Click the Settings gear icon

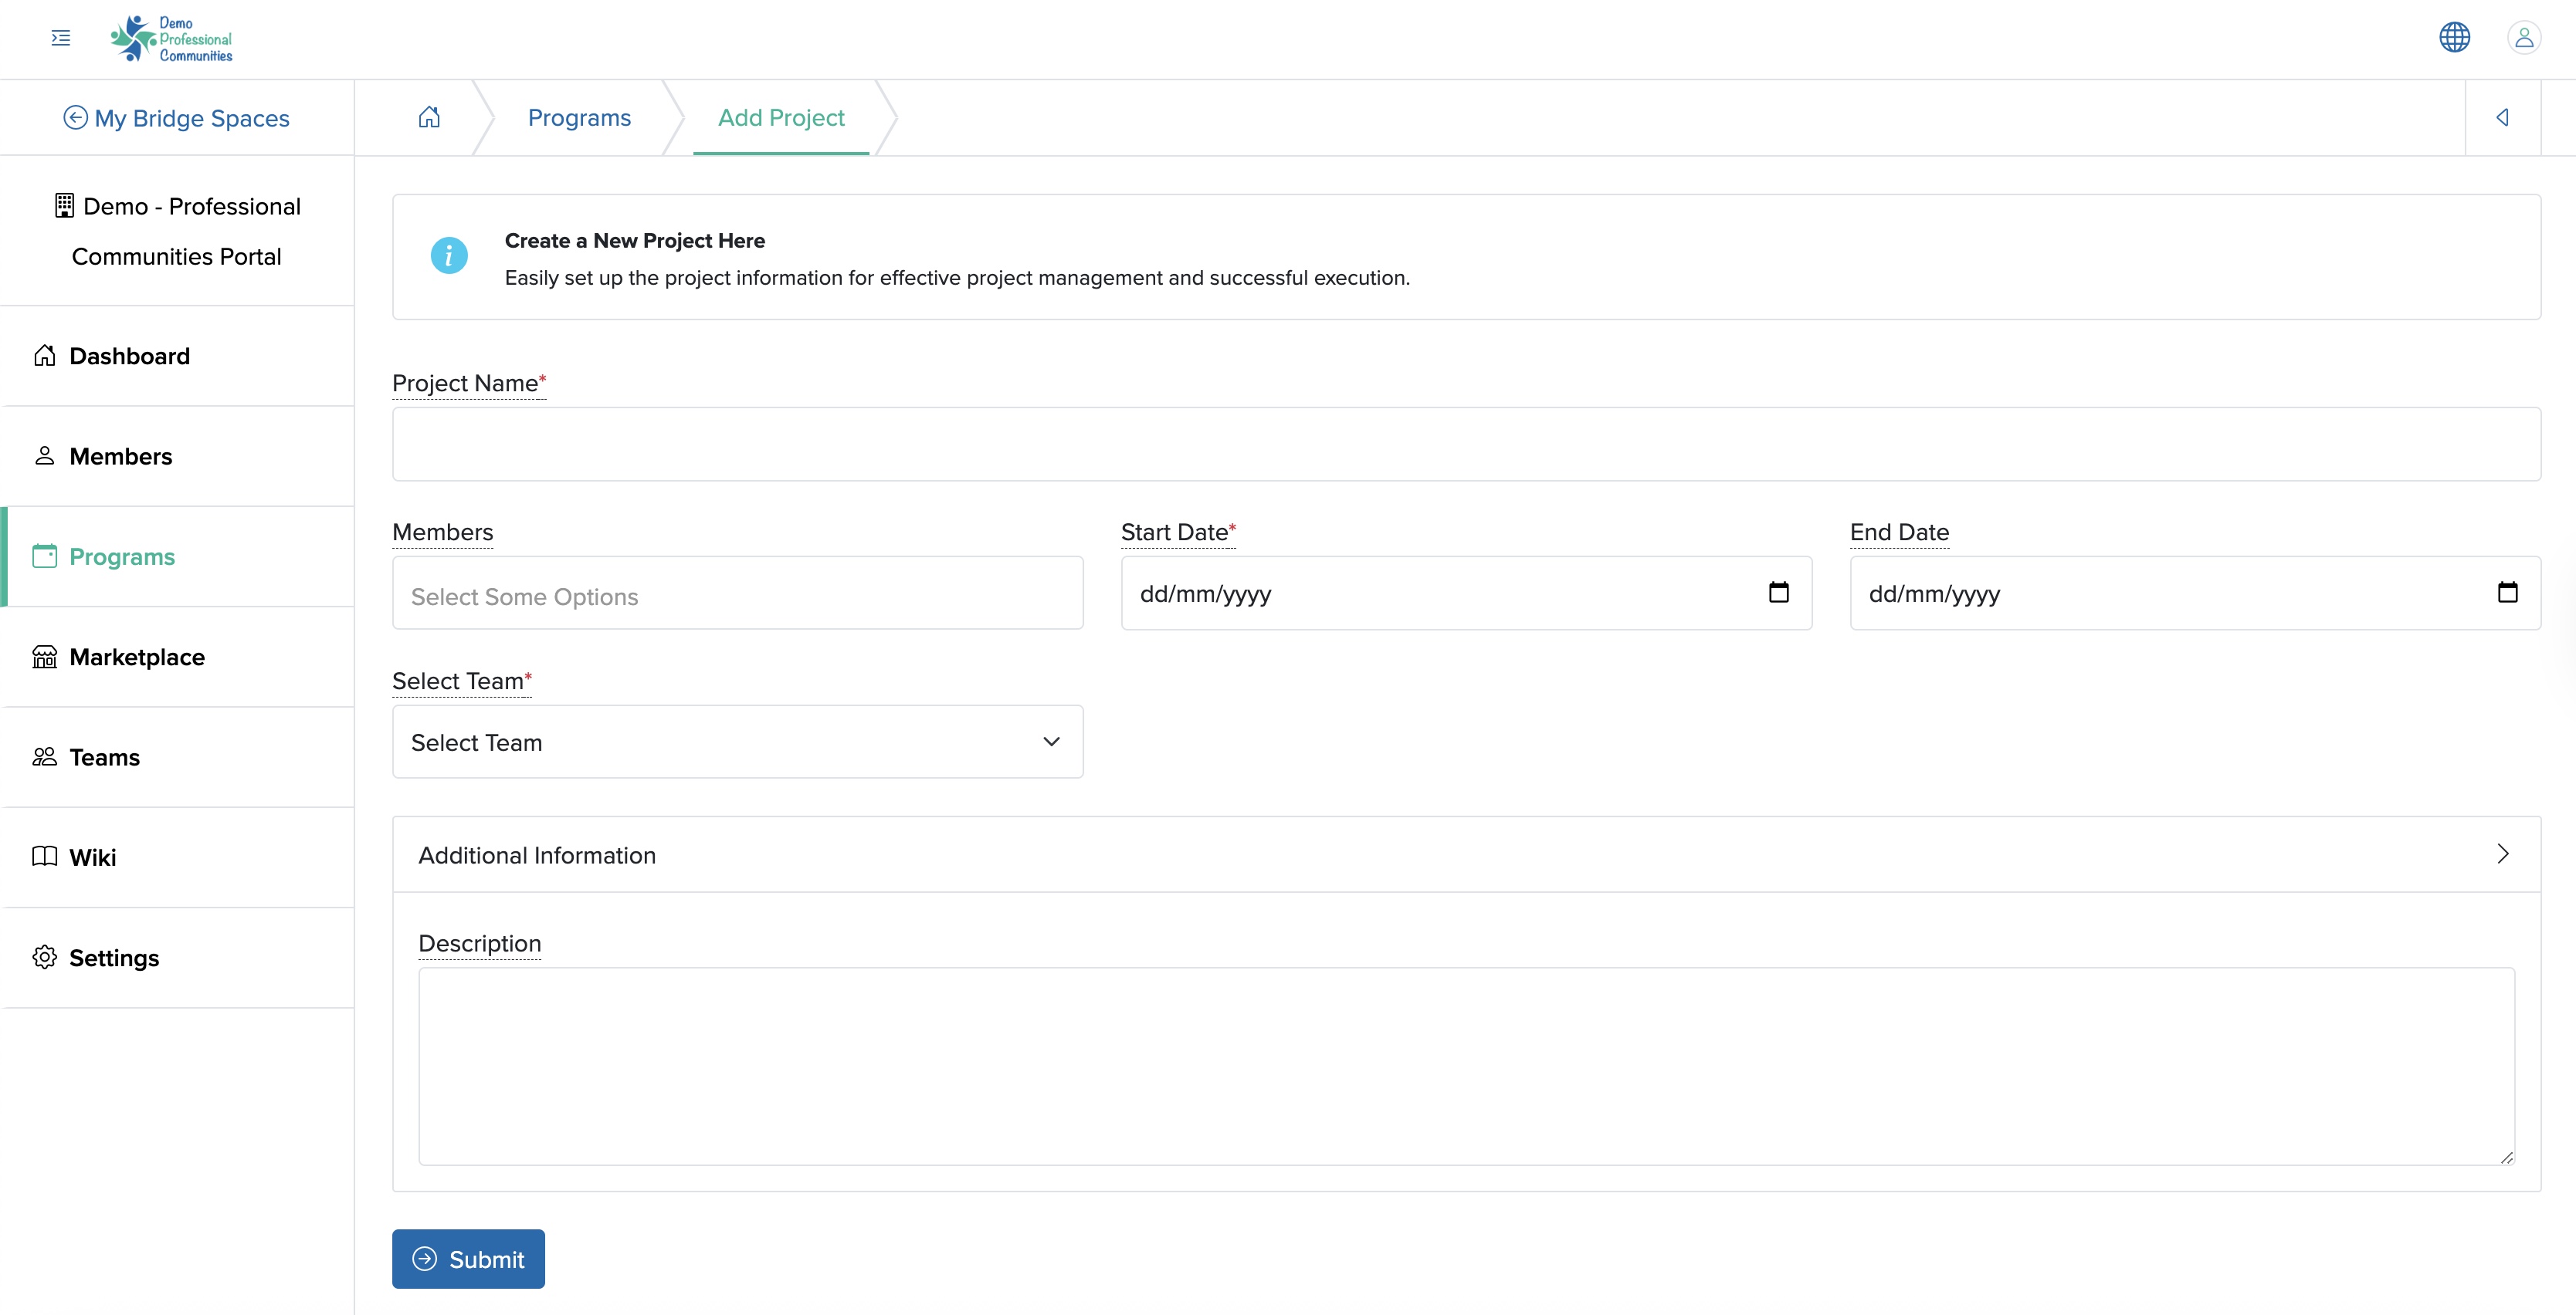pyautogui.click(x=44, y=957)
